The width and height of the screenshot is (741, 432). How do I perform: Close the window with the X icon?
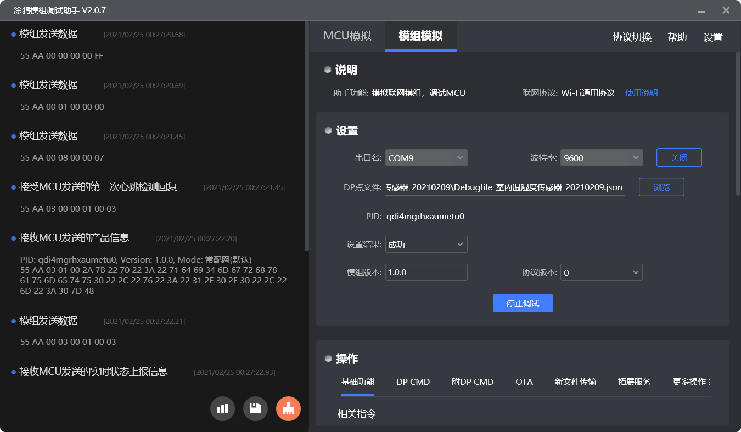pyautogui.click(x=726, y=10)
